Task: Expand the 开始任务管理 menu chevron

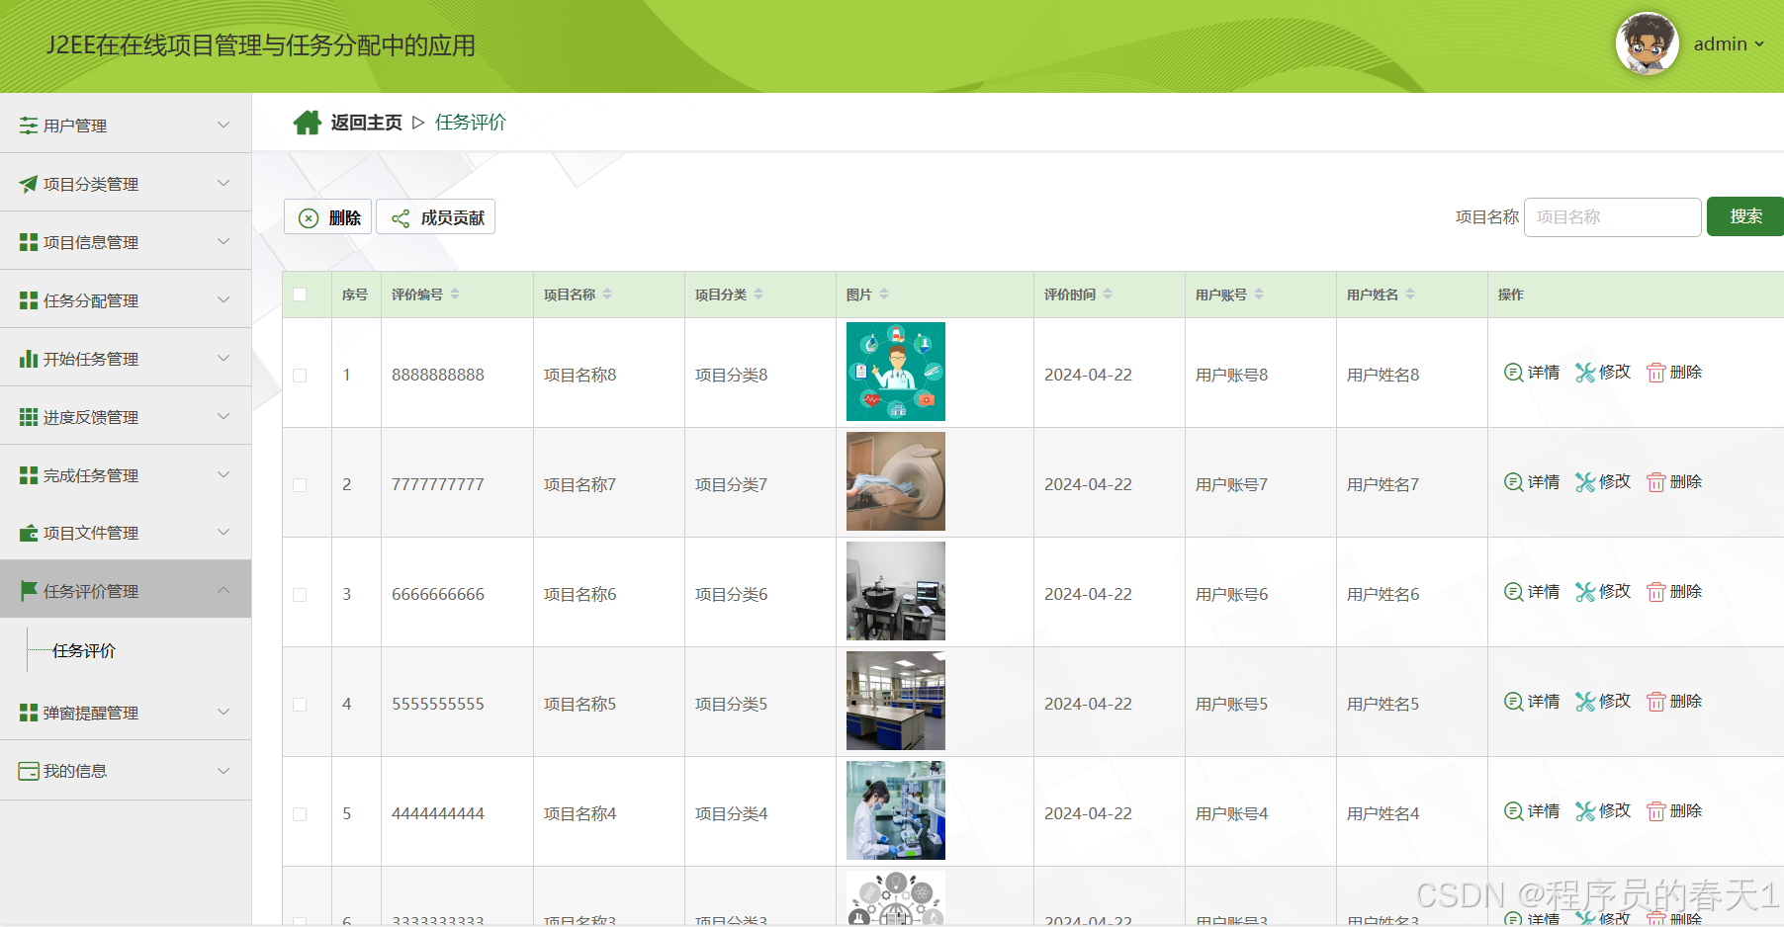Action: (x=223, y=358)
